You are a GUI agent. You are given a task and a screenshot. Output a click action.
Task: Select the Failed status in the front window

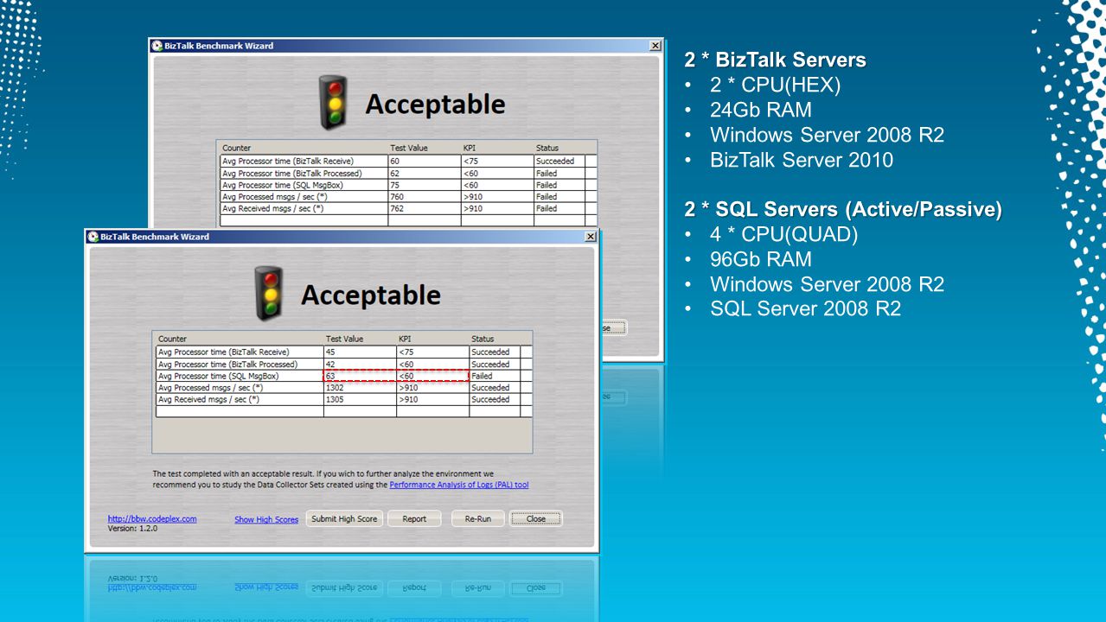tap(495, 376)
